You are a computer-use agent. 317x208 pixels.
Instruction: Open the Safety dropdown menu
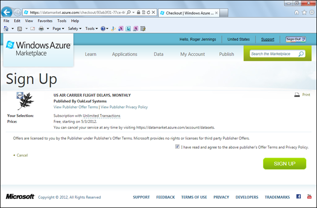coord(75,29)
